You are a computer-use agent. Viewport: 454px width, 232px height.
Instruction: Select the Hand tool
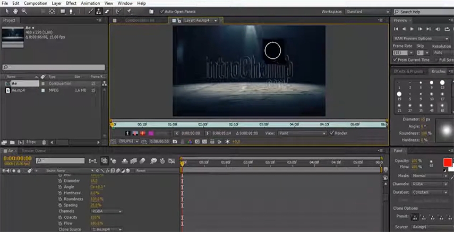tap(15, 11)
